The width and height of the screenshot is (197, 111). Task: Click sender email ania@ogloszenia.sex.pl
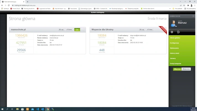[x=57, y=36]
